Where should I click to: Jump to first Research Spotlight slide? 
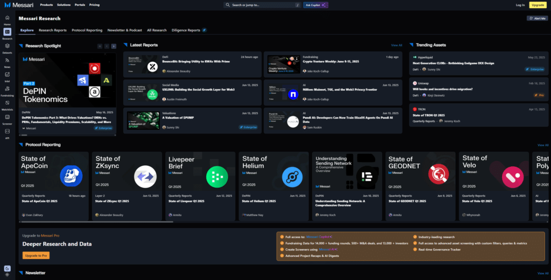pos(100,46)
